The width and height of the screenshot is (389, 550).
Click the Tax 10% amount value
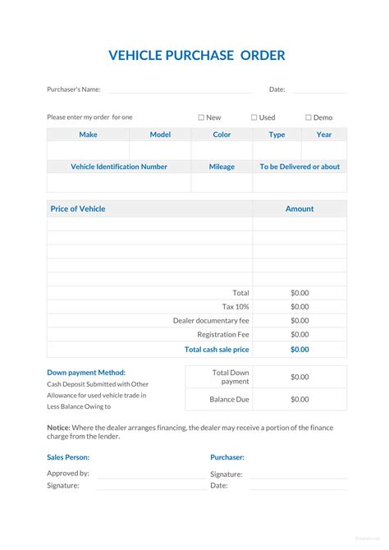point(300,306)
